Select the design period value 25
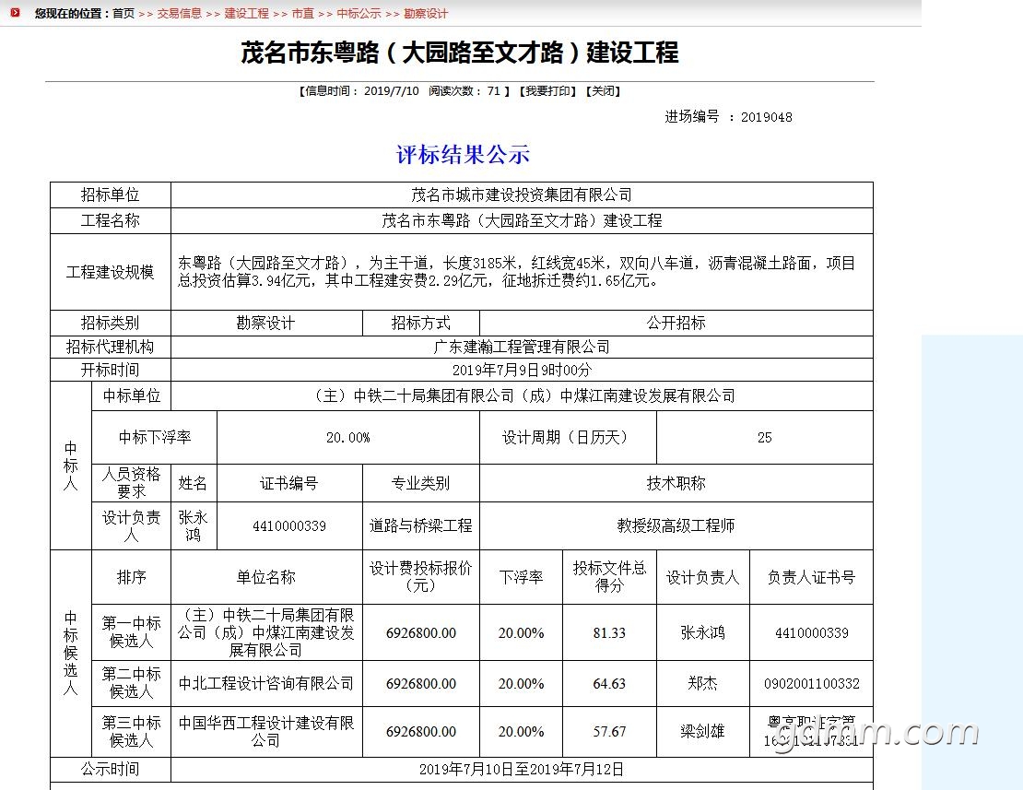 (765, 438)
